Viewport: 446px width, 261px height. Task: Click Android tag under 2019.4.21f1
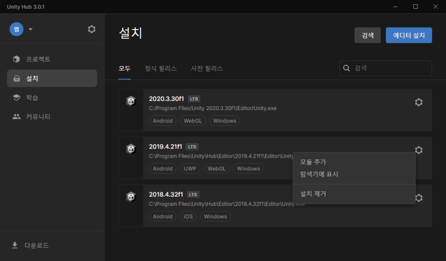click(x=162, y=169)
